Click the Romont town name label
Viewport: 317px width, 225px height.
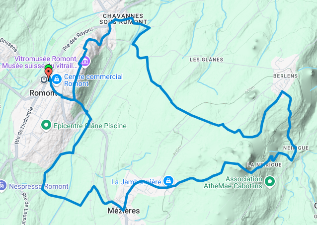click(43, 93)
